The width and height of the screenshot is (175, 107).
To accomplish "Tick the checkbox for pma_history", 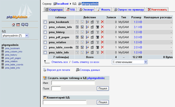I will 45,32.
